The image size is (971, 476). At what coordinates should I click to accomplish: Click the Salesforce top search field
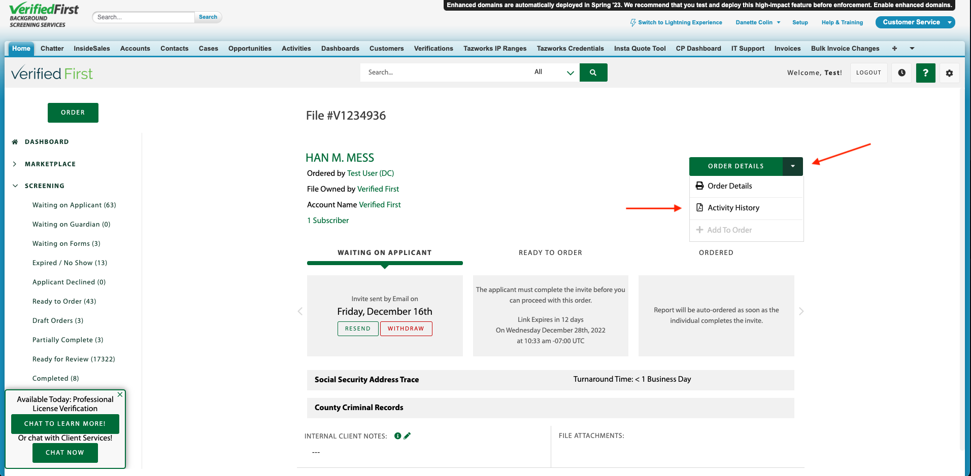click(144, 17)
